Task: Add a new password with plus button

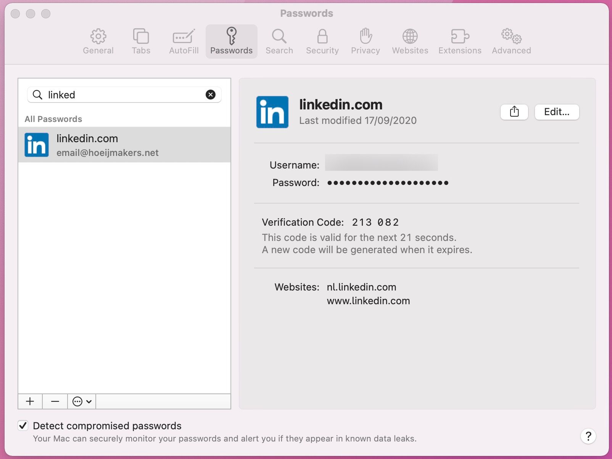Action: pos(30,401)
